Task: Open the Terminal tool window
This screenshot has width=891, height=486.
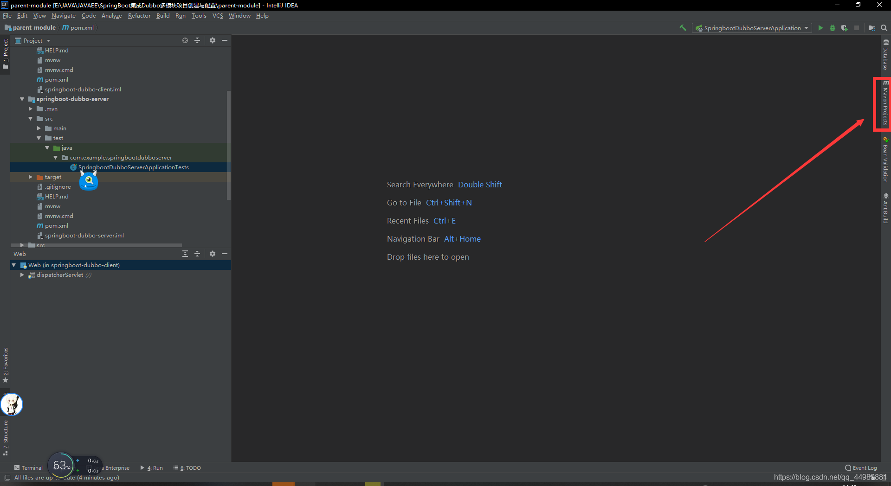Action: pos(28,468)
